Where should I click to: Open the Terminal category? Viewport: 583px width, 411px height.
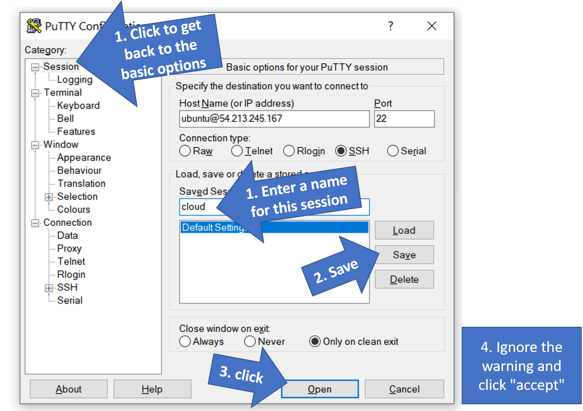[x=63, y=93]
